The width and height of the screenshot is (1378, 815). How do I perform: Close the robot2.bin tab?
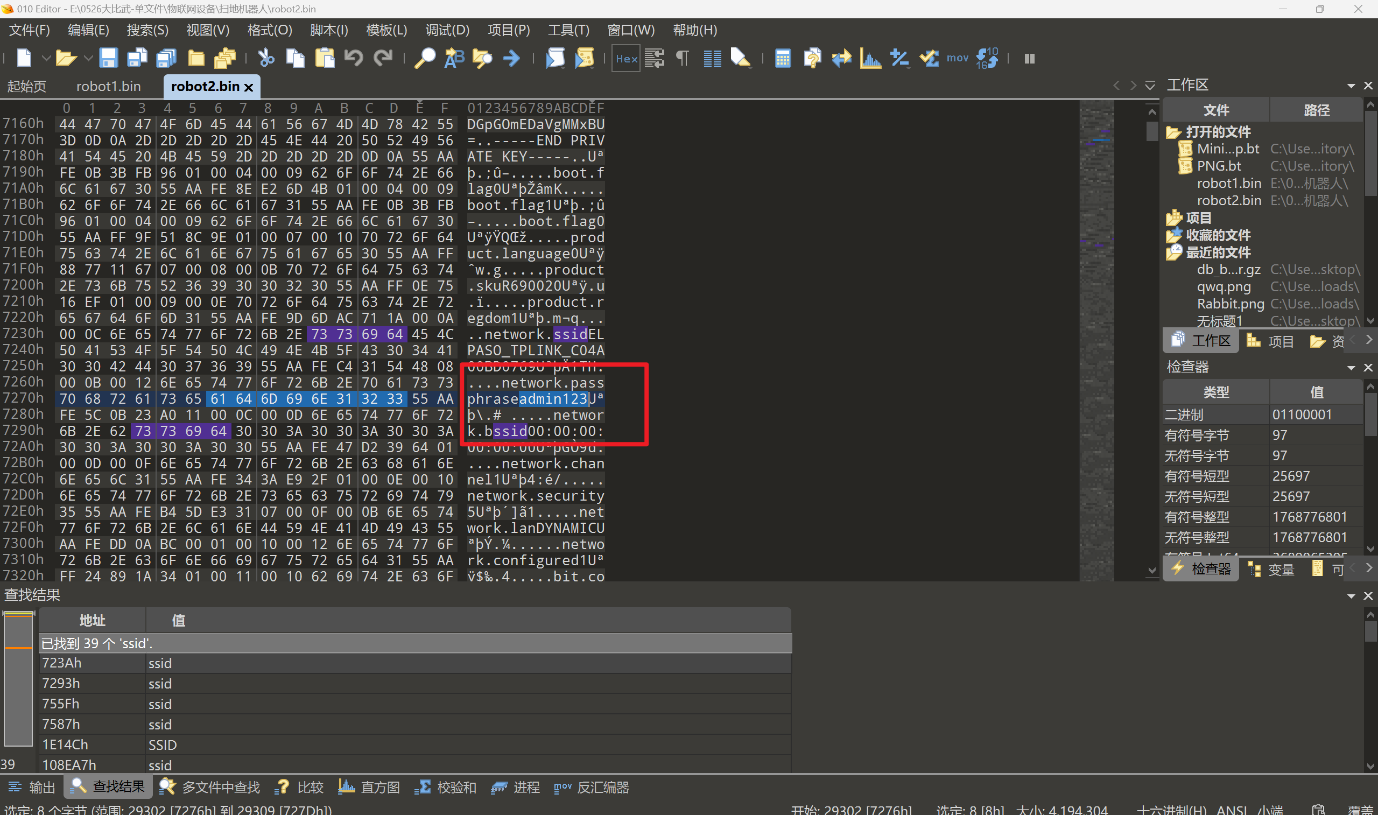[x=249, y=87]
